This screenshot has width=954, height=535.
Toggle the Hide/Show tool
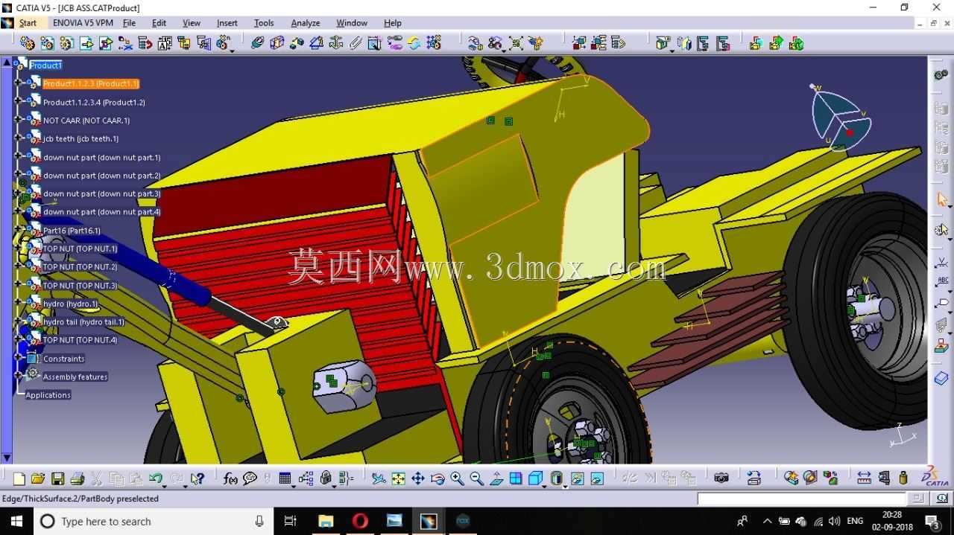pyautogui.click(x=577, y=478)
